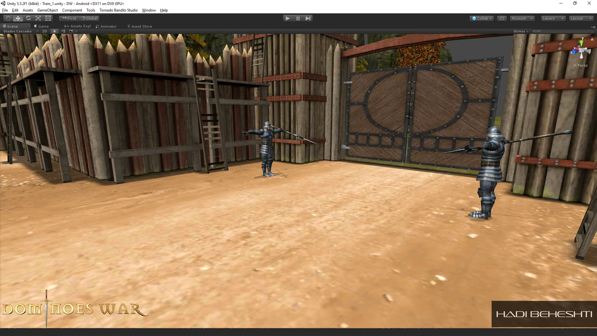Toggle scene lighting sun icon
The height and width of the screenshot is (336, 597).
[x=55, y=31]
